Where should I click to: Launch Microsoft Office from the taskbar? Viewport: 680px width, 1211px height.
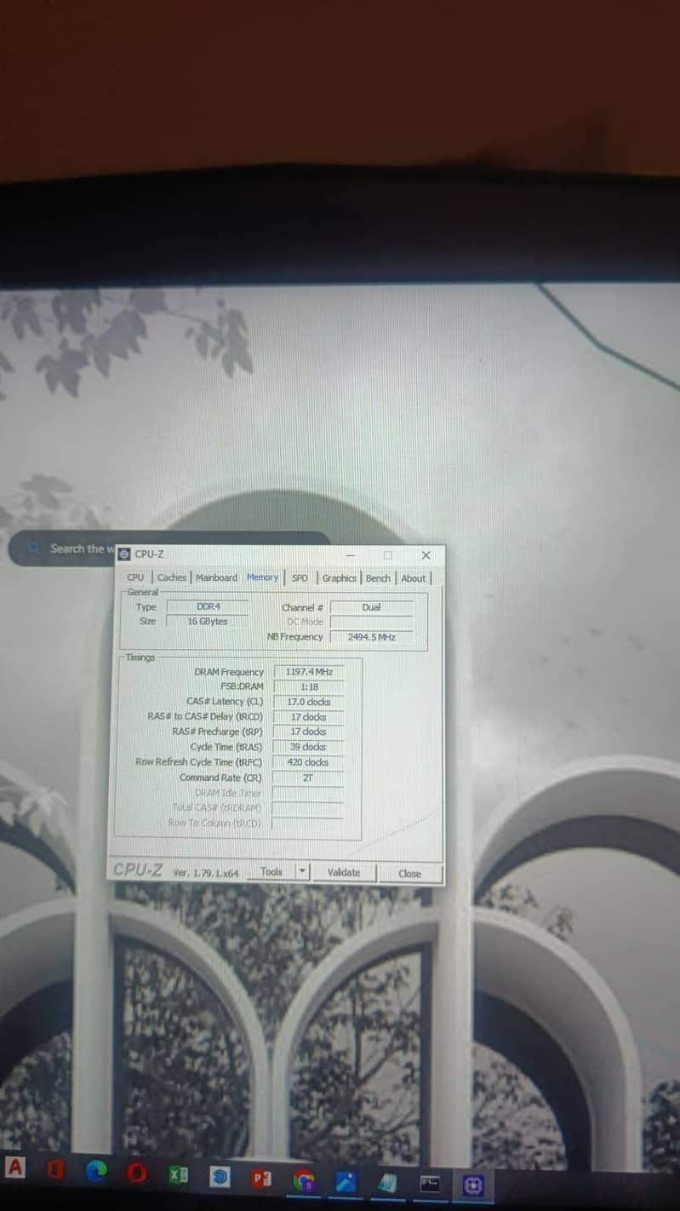56,1170
